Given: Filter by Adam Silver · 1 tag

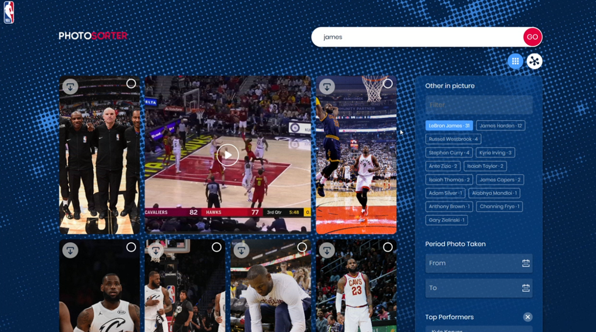Looking at the screenshot, I should coord(445,193).
